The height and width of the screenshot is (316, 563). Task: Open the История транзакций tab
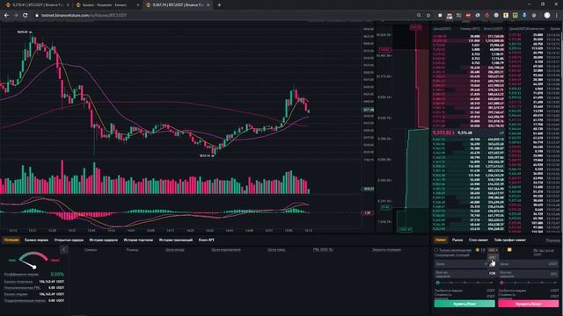pyautogui.click(x=176, y=240)
